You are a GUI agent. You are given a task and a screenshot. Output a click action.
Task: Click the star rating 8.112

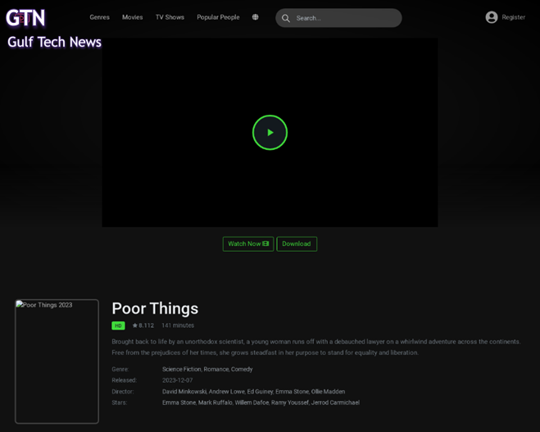click(143, 325)
